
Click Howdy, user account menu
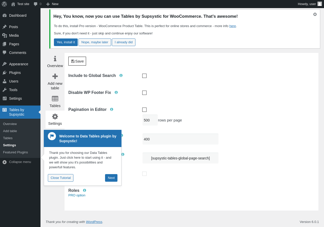point(310,4)
